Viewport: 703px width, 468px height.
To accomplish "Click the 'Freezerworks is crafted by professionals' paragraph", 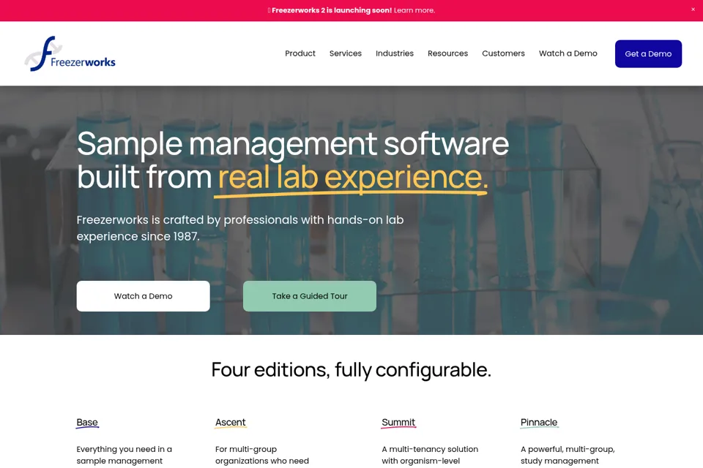I will [x=240, y=228].
